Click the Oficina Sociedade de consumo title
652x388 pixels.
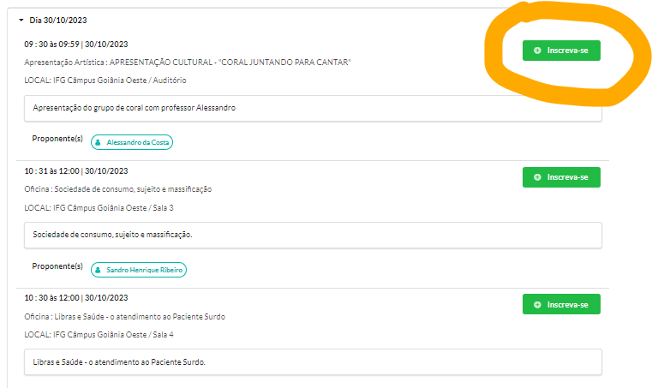[x=118, y=189]
